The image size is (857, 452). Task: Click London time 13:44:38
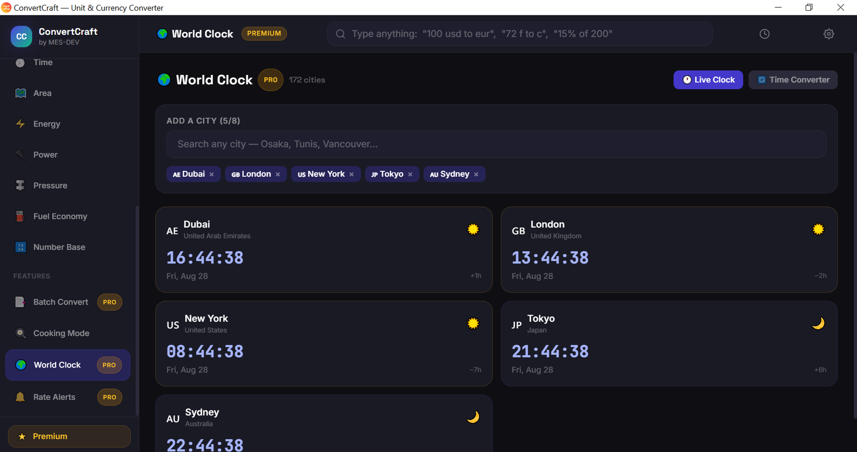tap(550, 258)
